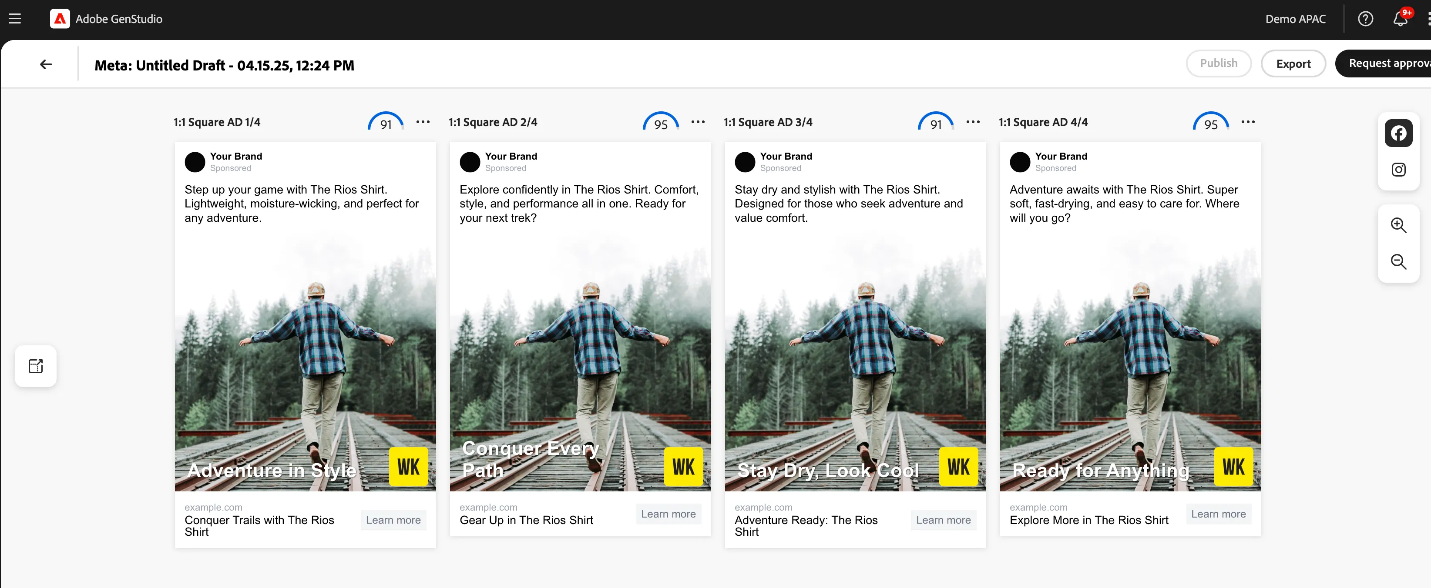
Task: Click the Publish button
Action: [1218, 63]
